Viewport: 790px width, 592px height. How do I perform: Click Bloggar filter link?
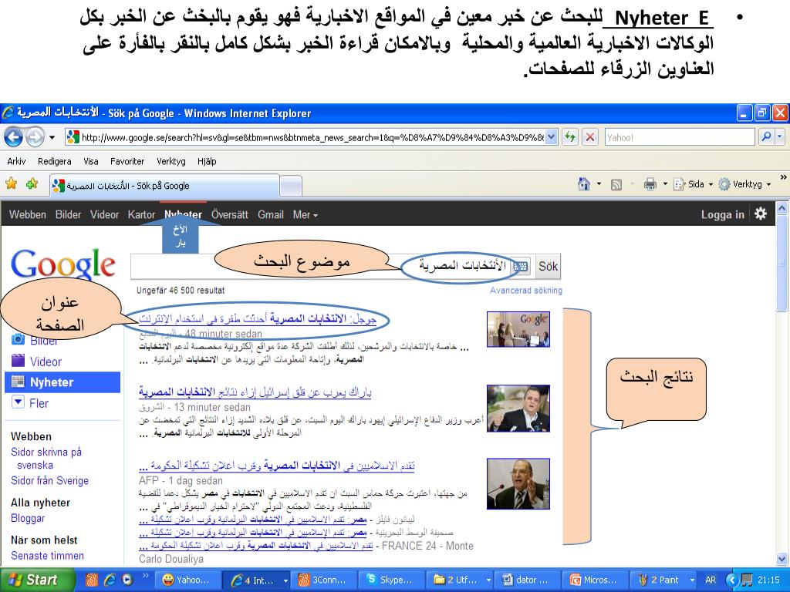(28, 518)
